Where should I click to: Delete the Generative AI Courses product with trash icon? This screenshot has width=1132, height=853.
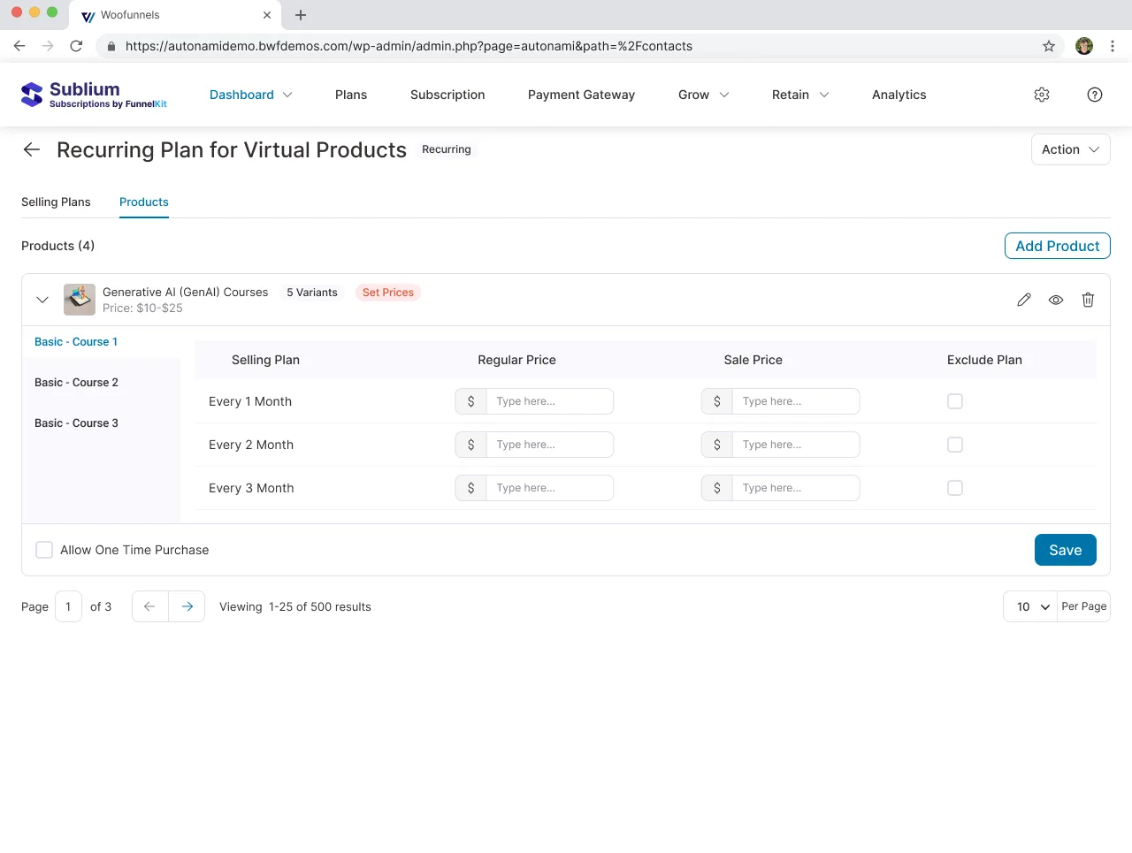[x=1088, y=300]
